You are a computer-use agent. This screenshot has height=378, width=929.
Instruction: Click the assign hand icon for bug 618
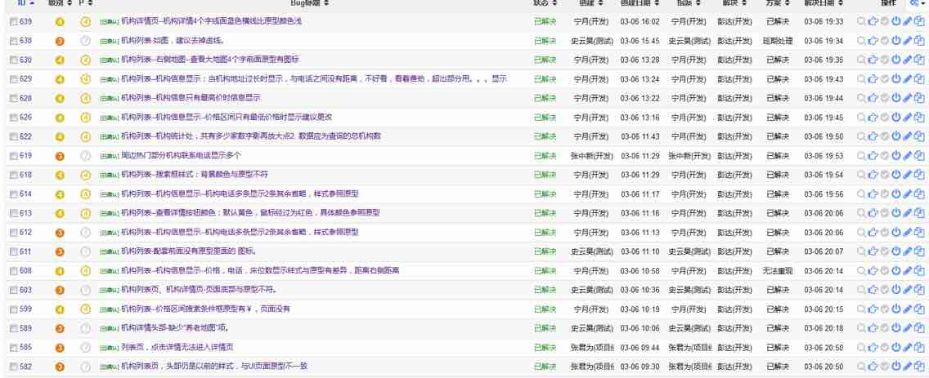point(873,175)
